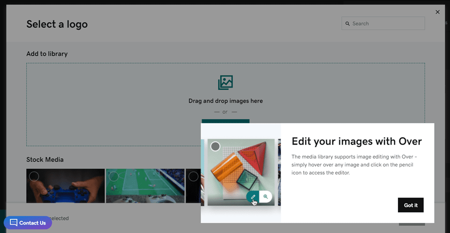Click the image upload icon in drop zone
450x233 pixels.
225,82
